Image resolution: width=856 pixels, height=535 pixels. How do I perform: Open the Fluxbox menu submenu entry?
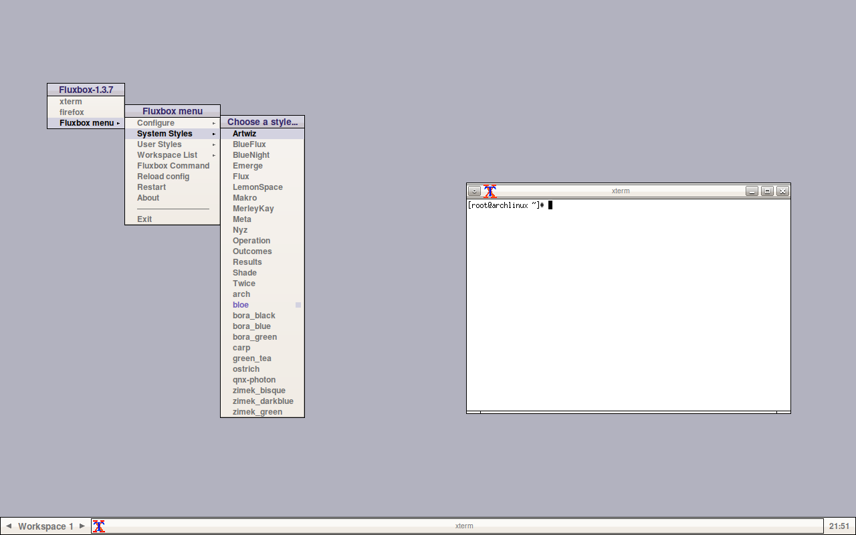[86, 123]
